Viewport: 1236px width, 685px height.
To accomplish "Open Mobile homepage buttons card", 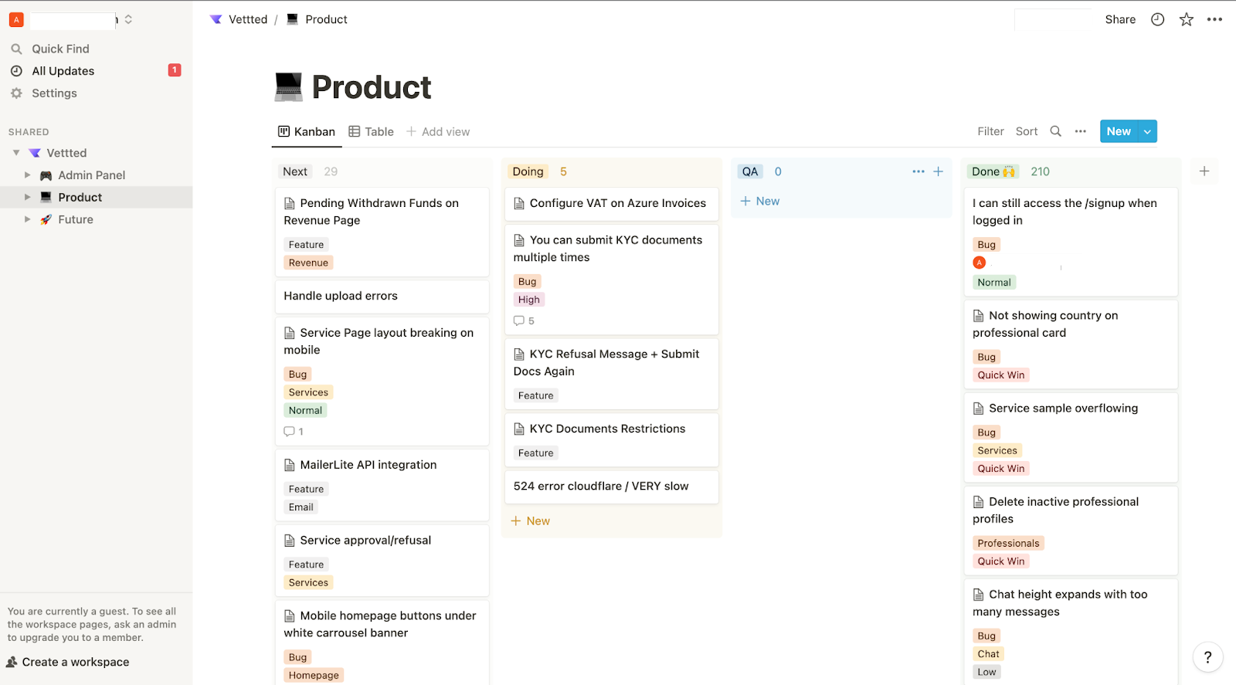I will point(382,643).
